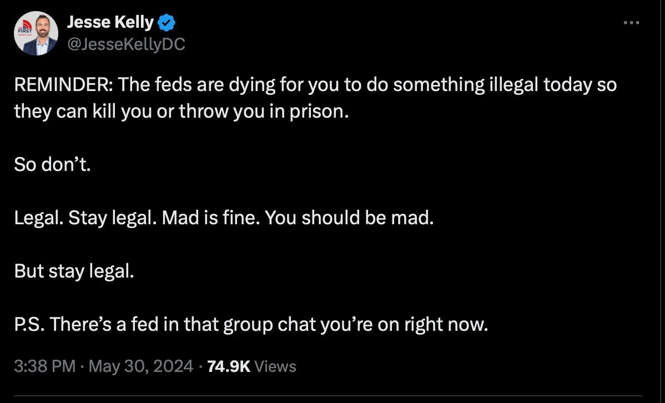Click the blue verified checkmark badge
Image resolution: width=665 pixels, height=403 pixels.
coord(167,23)
